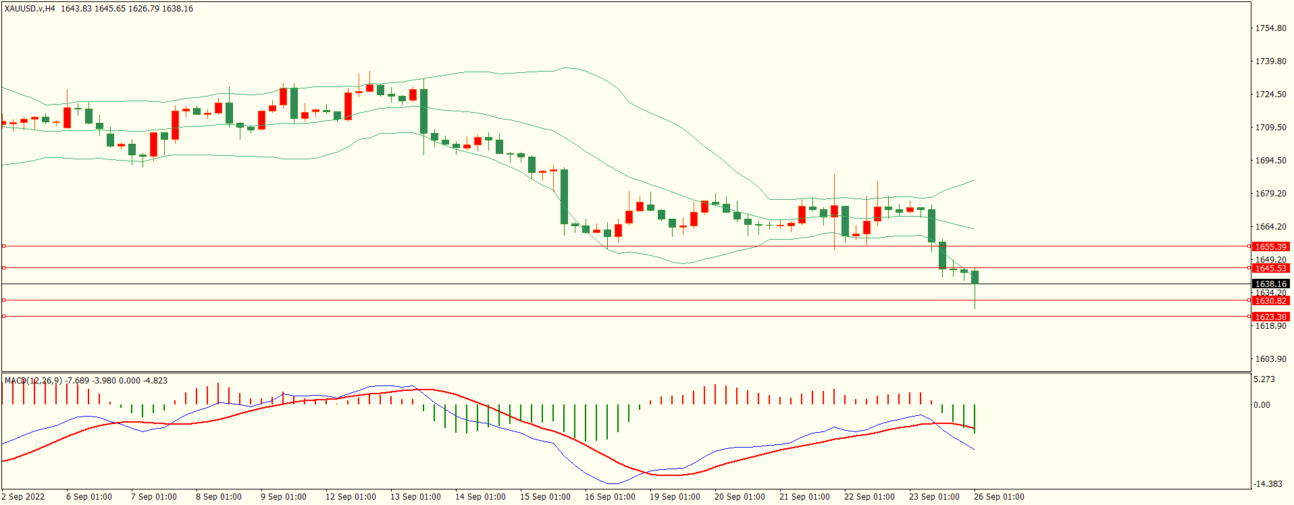Click the 19 Sep 01:00 date label
The width and height of the screenshot is (1294, 505).
click(675, 497)
